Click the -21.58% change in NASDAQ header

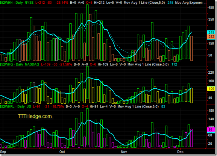click(65, 64)
